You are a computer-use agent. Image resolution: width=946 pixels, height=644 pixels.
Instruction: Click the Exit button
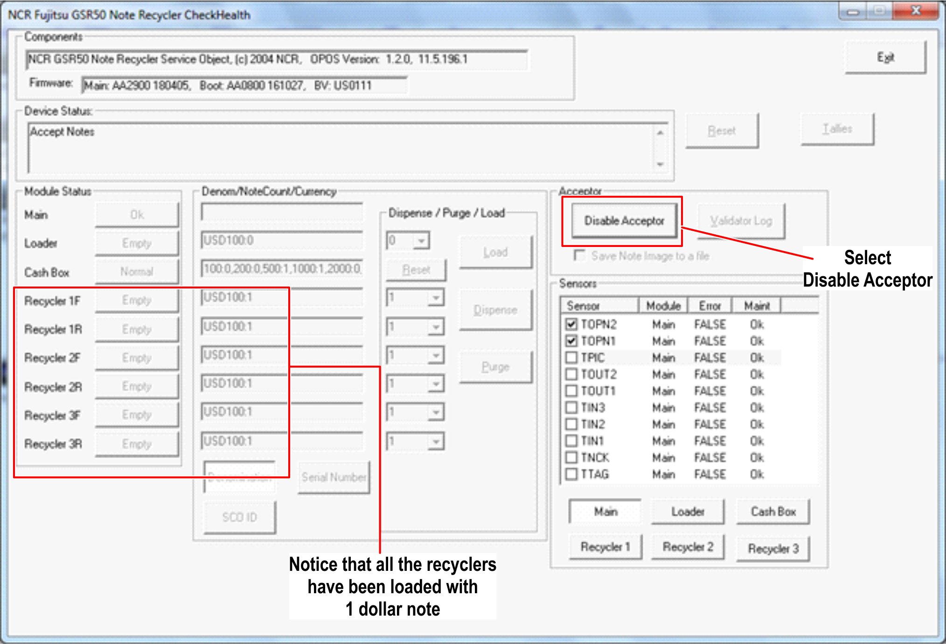pyautogui.click(x=885, y=57)
